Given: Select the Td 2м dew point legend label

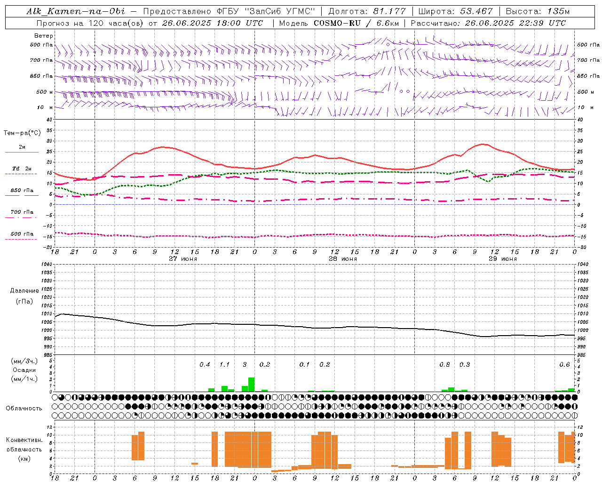Looking at the screenshot, I should 22,169.
